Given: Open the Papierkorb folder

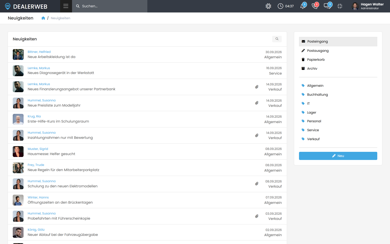Looking at the screenshot, I should (x=338, y=60).
